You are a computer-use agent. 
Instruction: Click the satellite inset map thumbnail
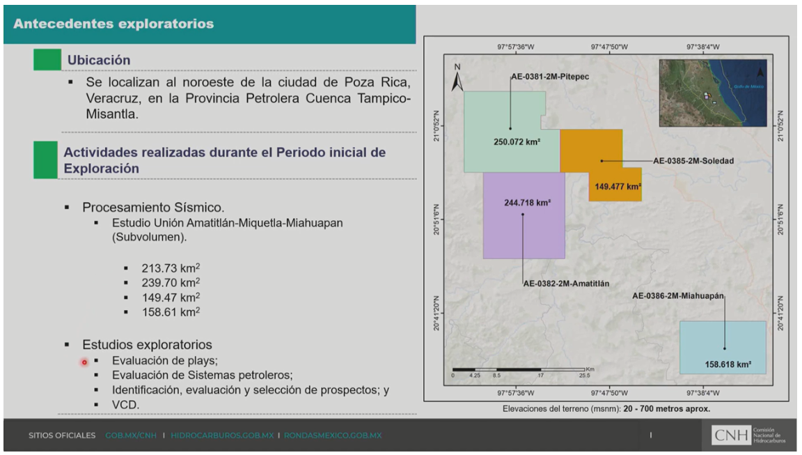(x=713, y=93)
